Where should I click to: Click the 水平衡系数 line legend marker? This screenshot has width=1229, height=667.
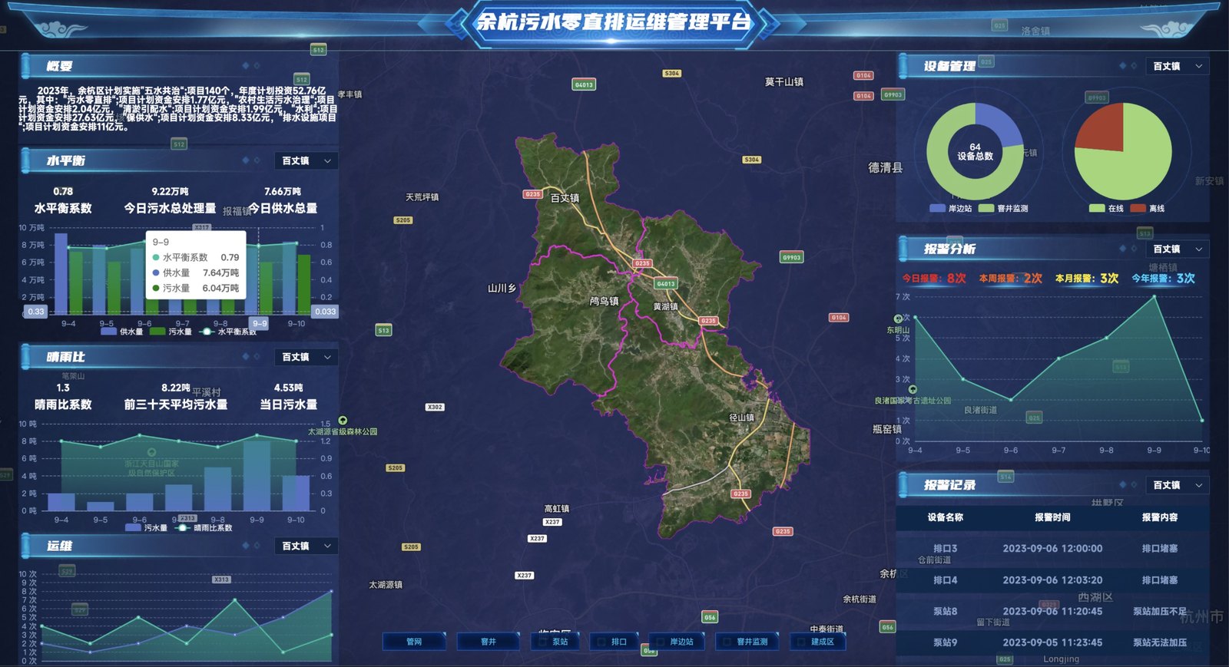tap(206, 332)
